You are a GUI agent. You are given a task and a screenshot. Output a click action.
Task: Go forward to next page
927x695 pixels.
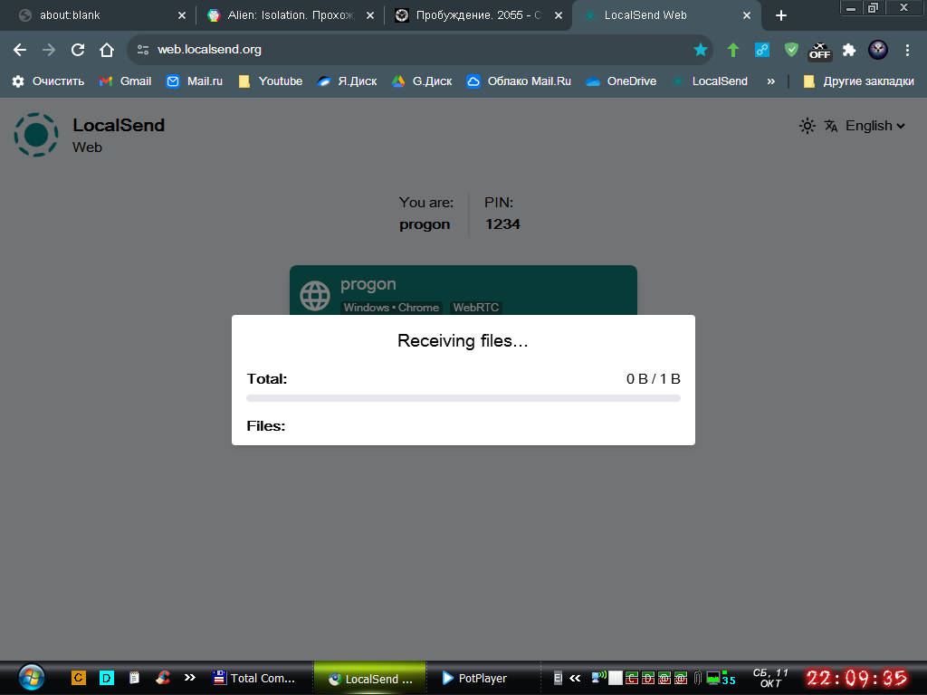[49, 50]
